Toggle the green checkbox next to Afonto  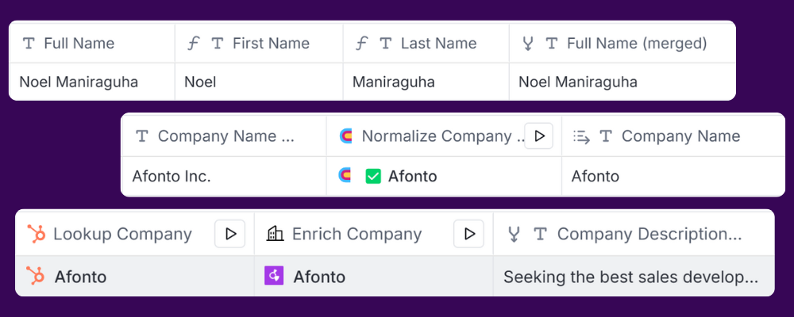pos(373,176)
